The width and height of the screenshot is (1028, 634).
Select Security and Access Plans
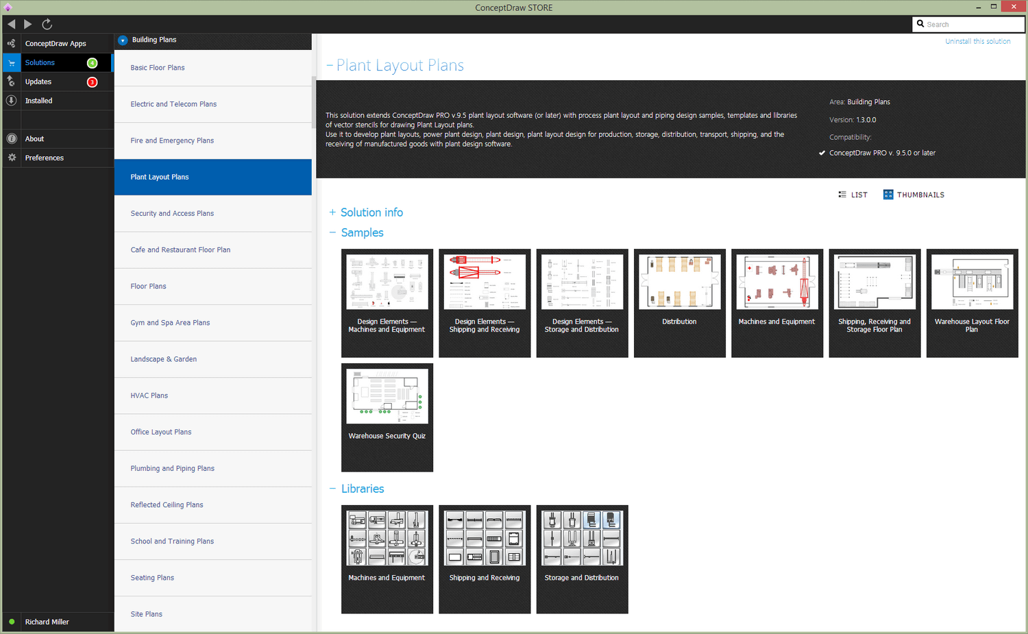(213, 213)
